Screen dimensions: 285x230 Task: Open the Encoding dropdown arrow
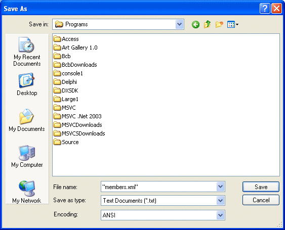220,215
